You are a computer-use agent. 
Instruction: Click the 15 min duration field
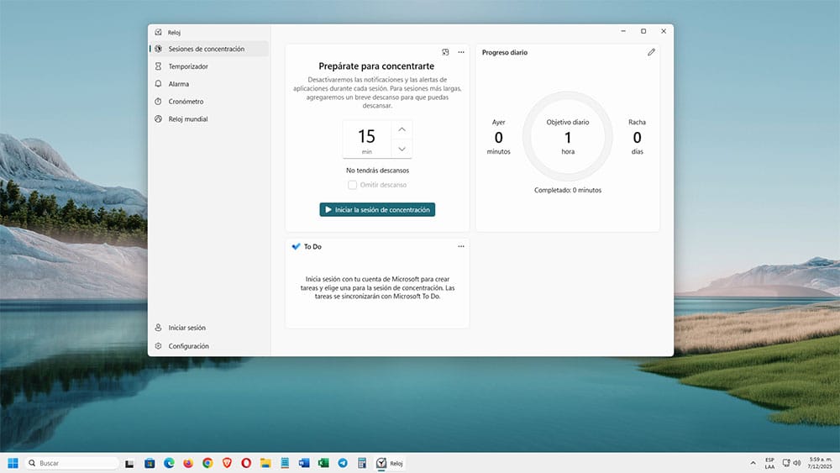click(367, 139)
